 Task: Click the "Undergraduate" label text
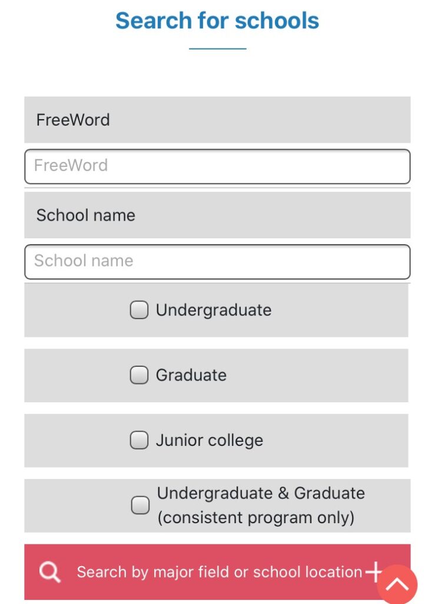[214, 310]
